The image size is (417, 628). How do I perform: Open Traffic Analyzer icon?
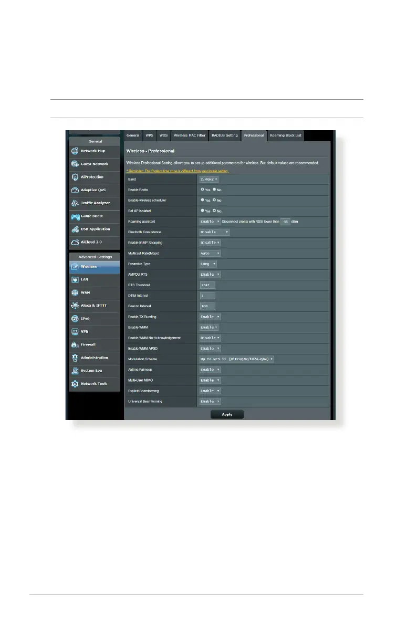coord(75,203)
